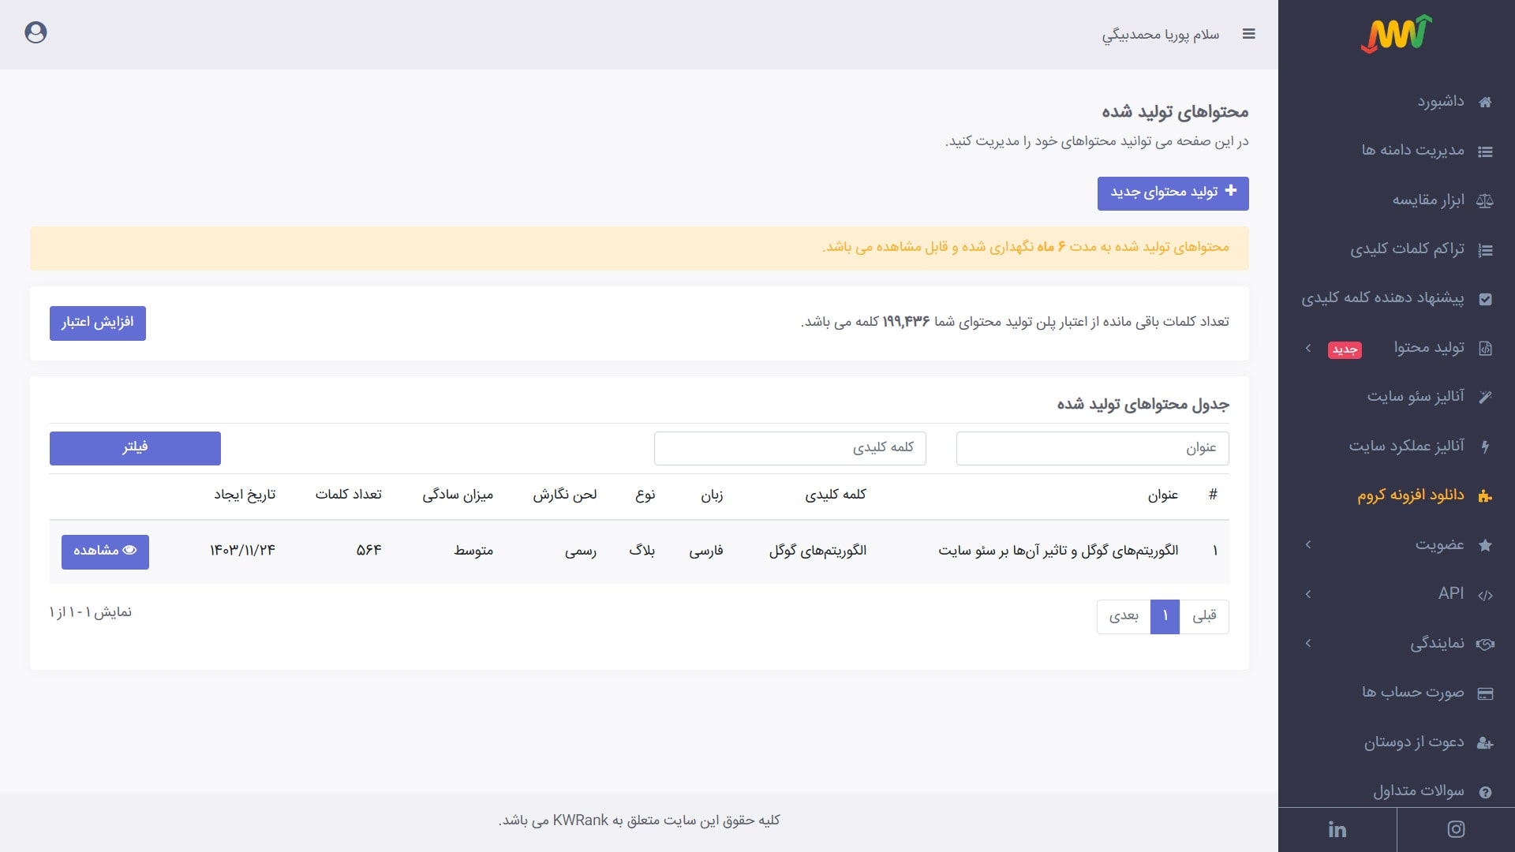Open صورت حساب ها menu item
Screen dimensions: 1515x852
pos(1413,692)
